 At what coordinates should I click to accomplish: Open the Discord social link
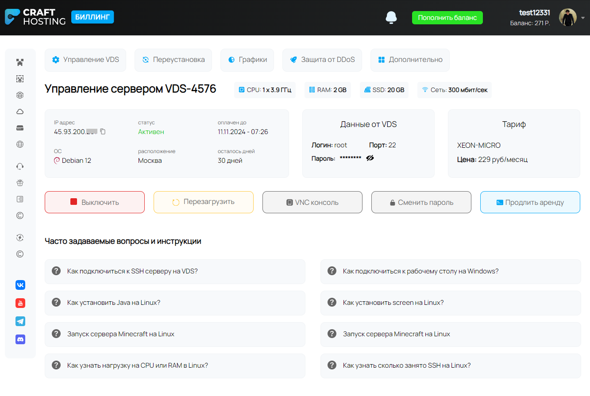coord(20,339)
